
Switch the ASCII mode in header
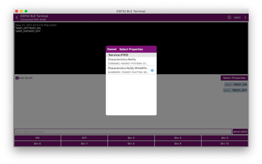[x=237, y=18]
